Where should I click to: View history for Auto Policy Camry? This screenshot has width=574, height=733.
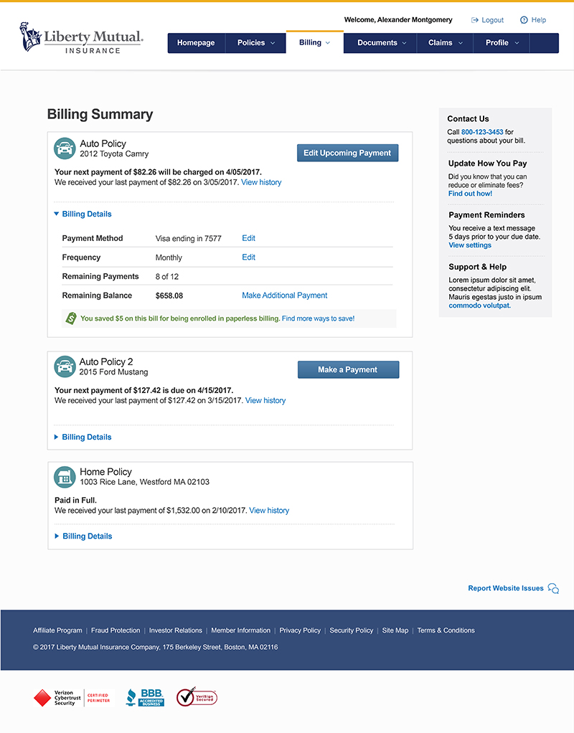[261, 182]
